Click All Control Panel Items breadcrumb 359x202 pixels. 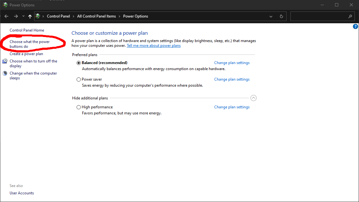[x=96, y=16]
